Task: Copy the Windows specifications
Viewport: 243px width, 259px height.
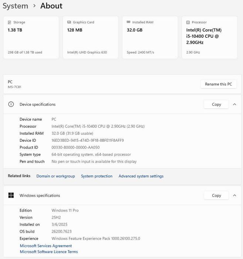Action: click(216, 195)
